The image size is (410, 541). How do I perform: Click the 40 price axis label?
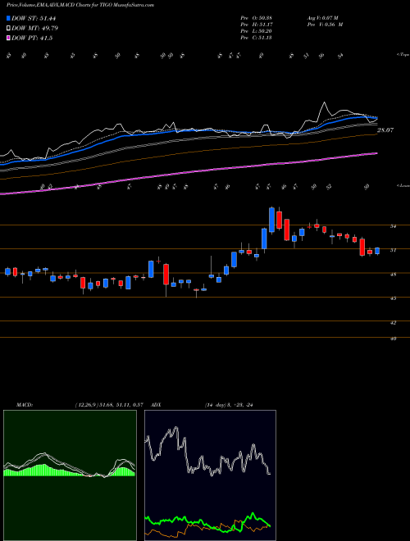coord(393,339)
